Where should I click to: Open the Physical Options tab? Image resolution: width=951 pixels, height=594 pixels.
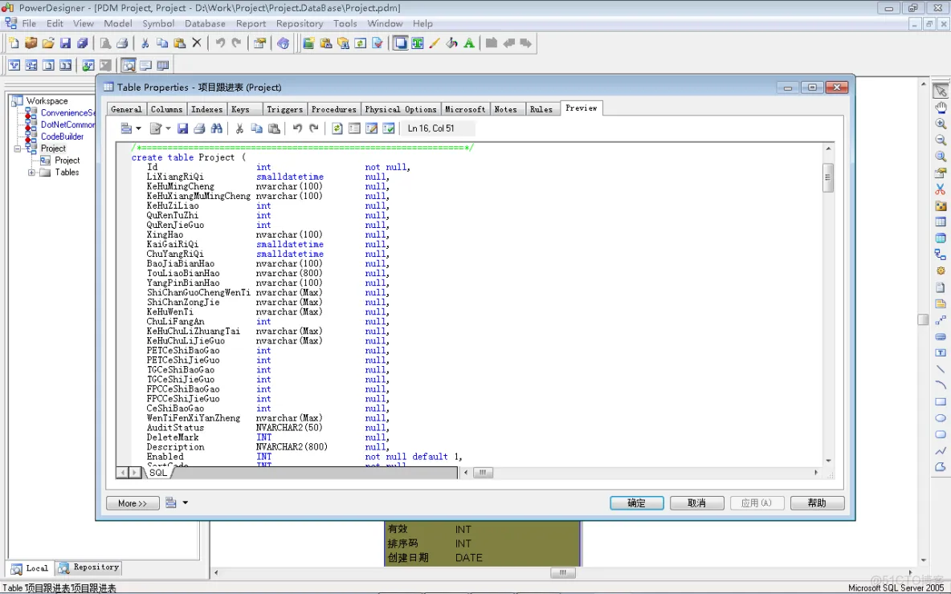pos(400,109)
